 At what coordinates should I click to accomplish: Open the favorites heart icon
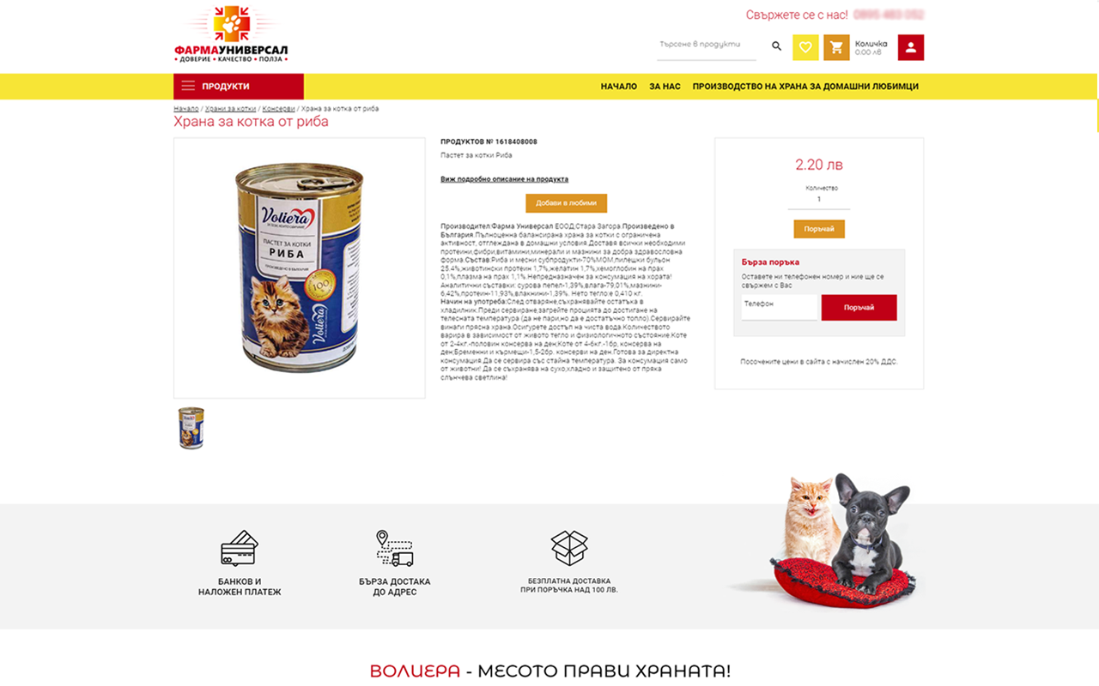[x=805, y=47]
